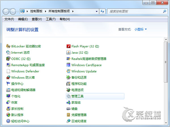Open the Windows Update link
170x127 pixels.
[84, 71]
